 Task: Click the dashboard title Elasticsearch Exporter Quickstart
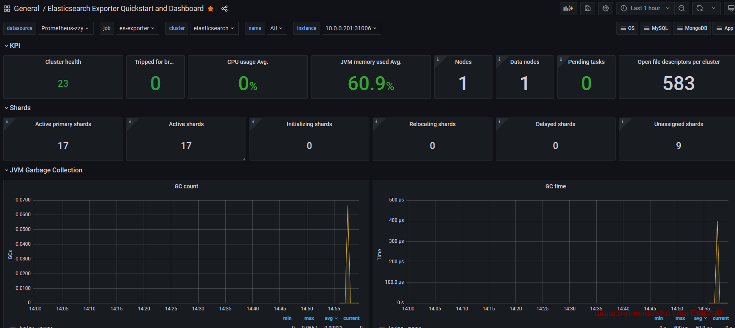click(126, 9)
